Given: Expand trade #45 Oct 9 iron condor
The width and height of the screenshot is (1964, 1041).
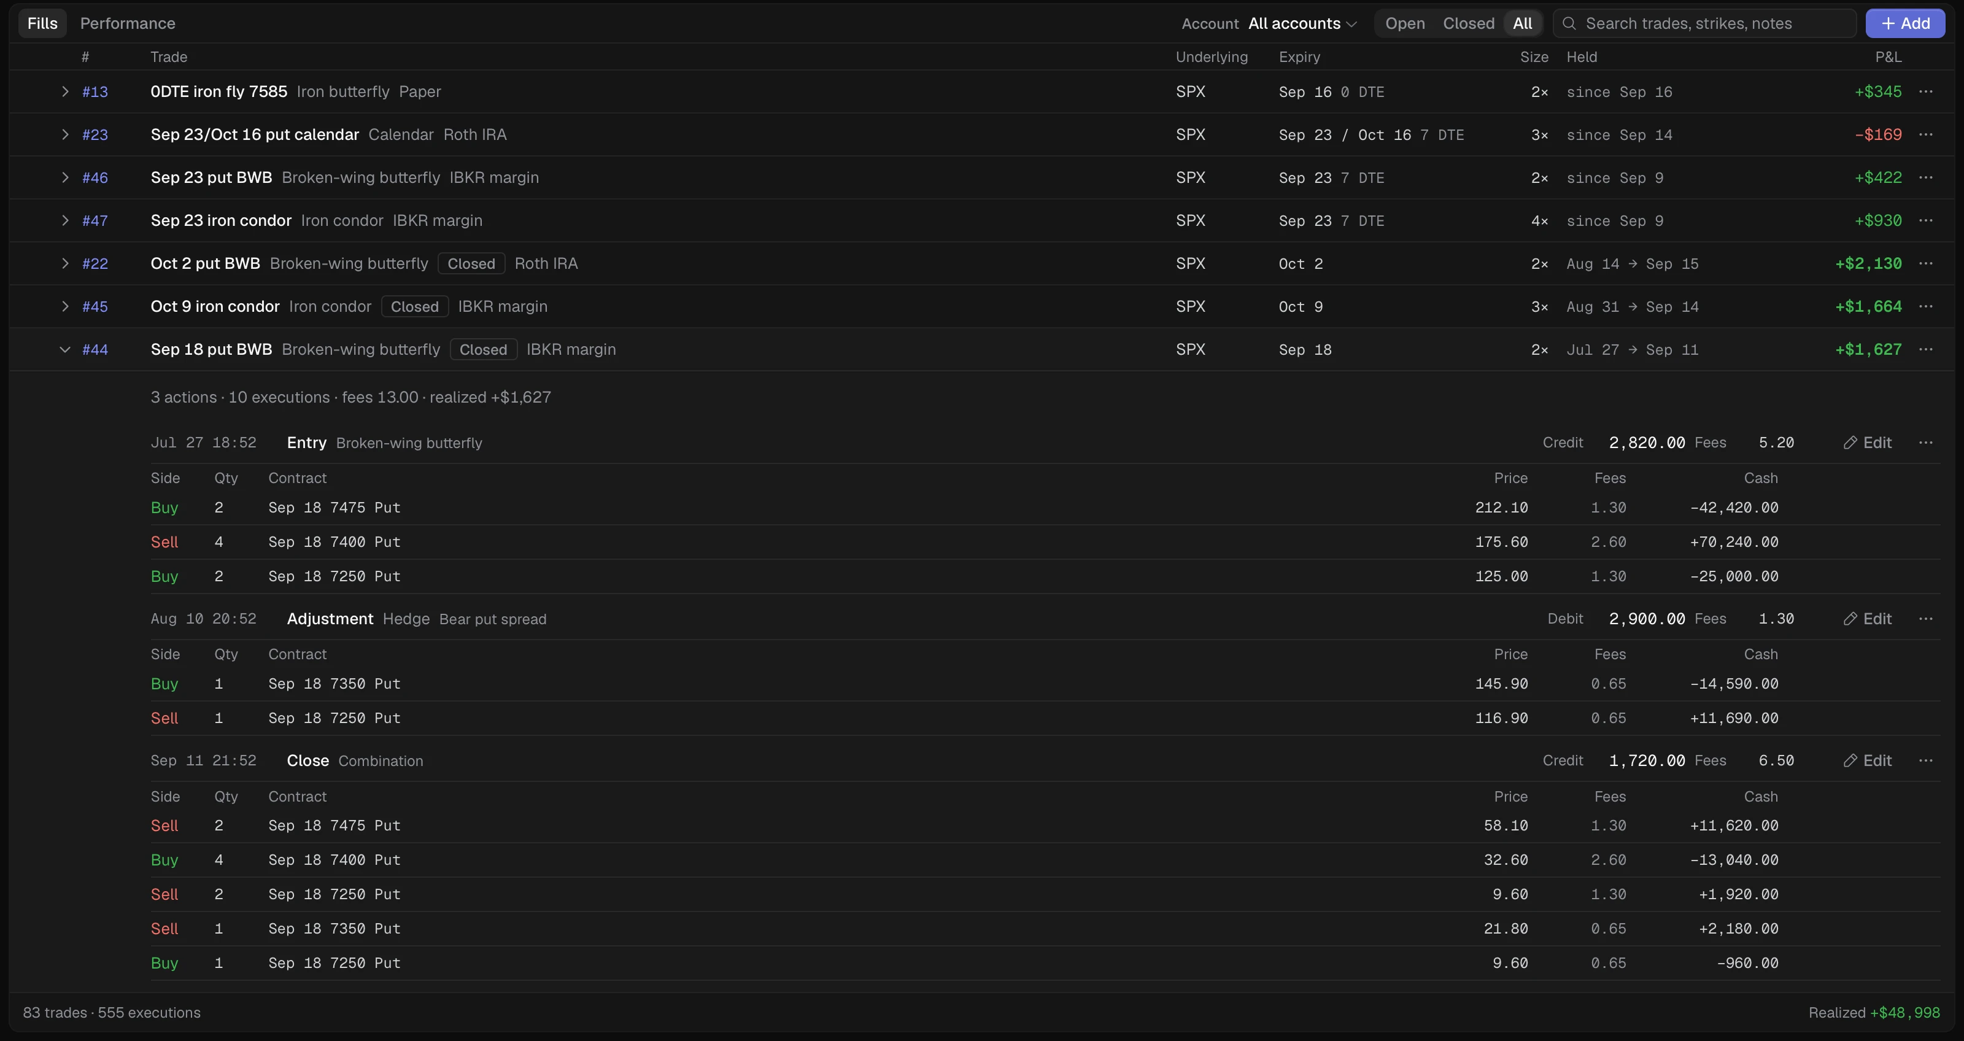Looking at the screenshot, I should point(65,306).
